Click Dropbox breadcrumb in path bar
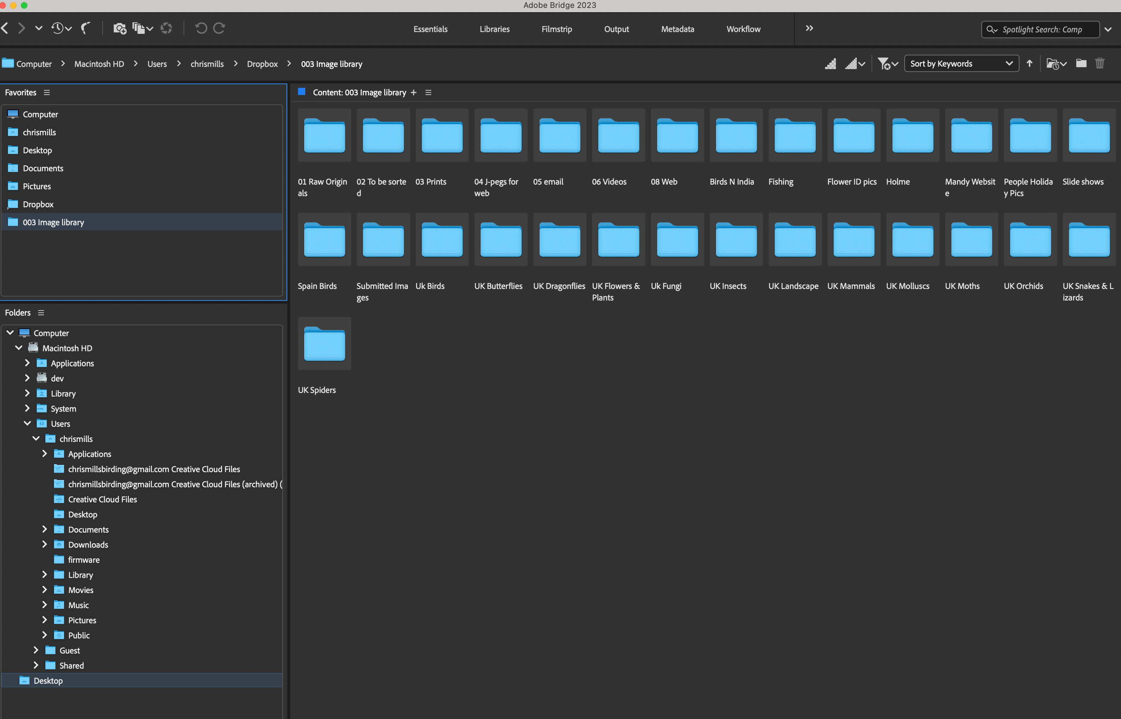1121x719 pixels. click(262, 64)
